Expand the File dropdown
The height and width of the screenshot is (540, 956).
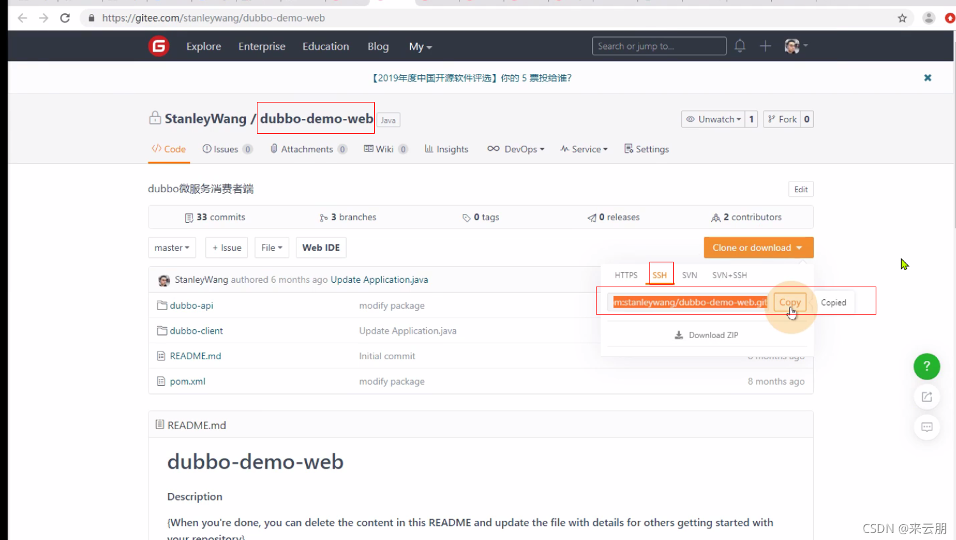click(272, 248)
